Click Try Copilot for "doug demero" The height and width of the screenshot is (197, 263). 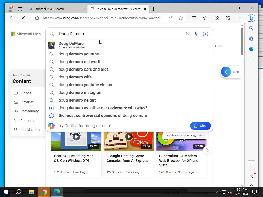click(x=84, y=126)
